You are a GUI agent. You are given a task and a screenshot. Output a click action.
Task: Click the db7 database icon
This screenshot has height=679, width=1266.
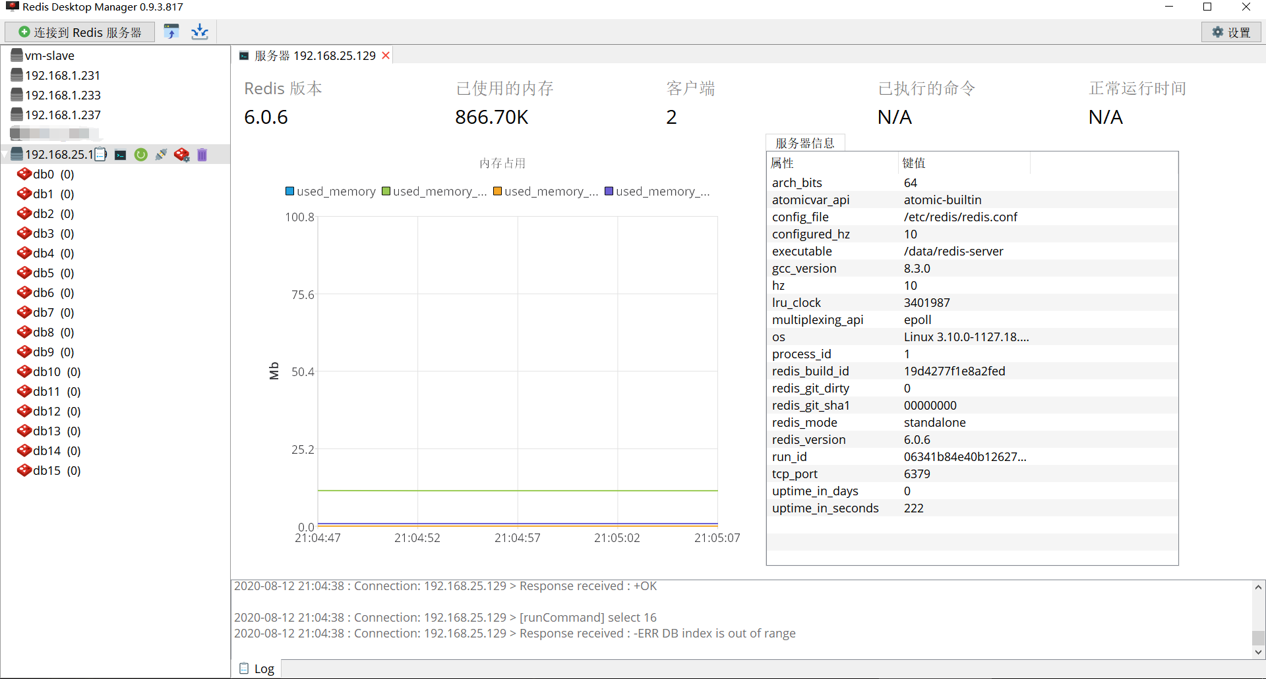point(24,312)
